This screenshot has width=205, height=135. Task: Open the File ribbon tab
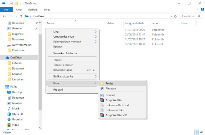pos(6,10)
